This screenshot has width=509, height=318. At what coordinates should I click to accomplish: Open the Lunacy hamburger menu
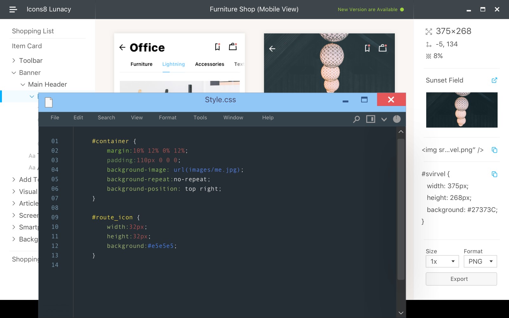pos(13,10)
